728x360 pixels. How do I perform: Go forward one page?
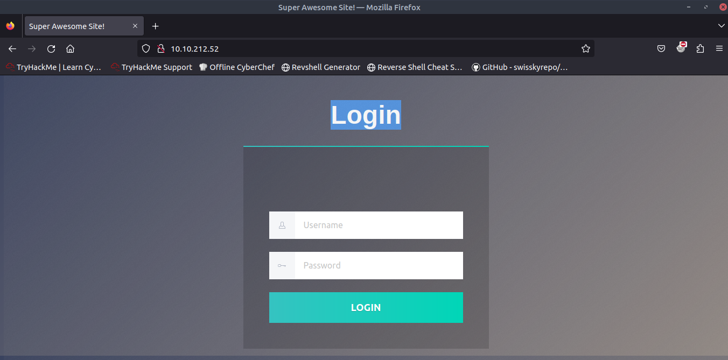pyautogui.click(x=32, y=48)
